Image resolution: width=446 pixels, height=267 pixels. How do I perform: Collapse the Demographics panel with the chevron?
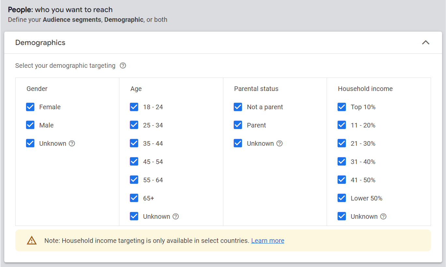(x=426, y=42)
